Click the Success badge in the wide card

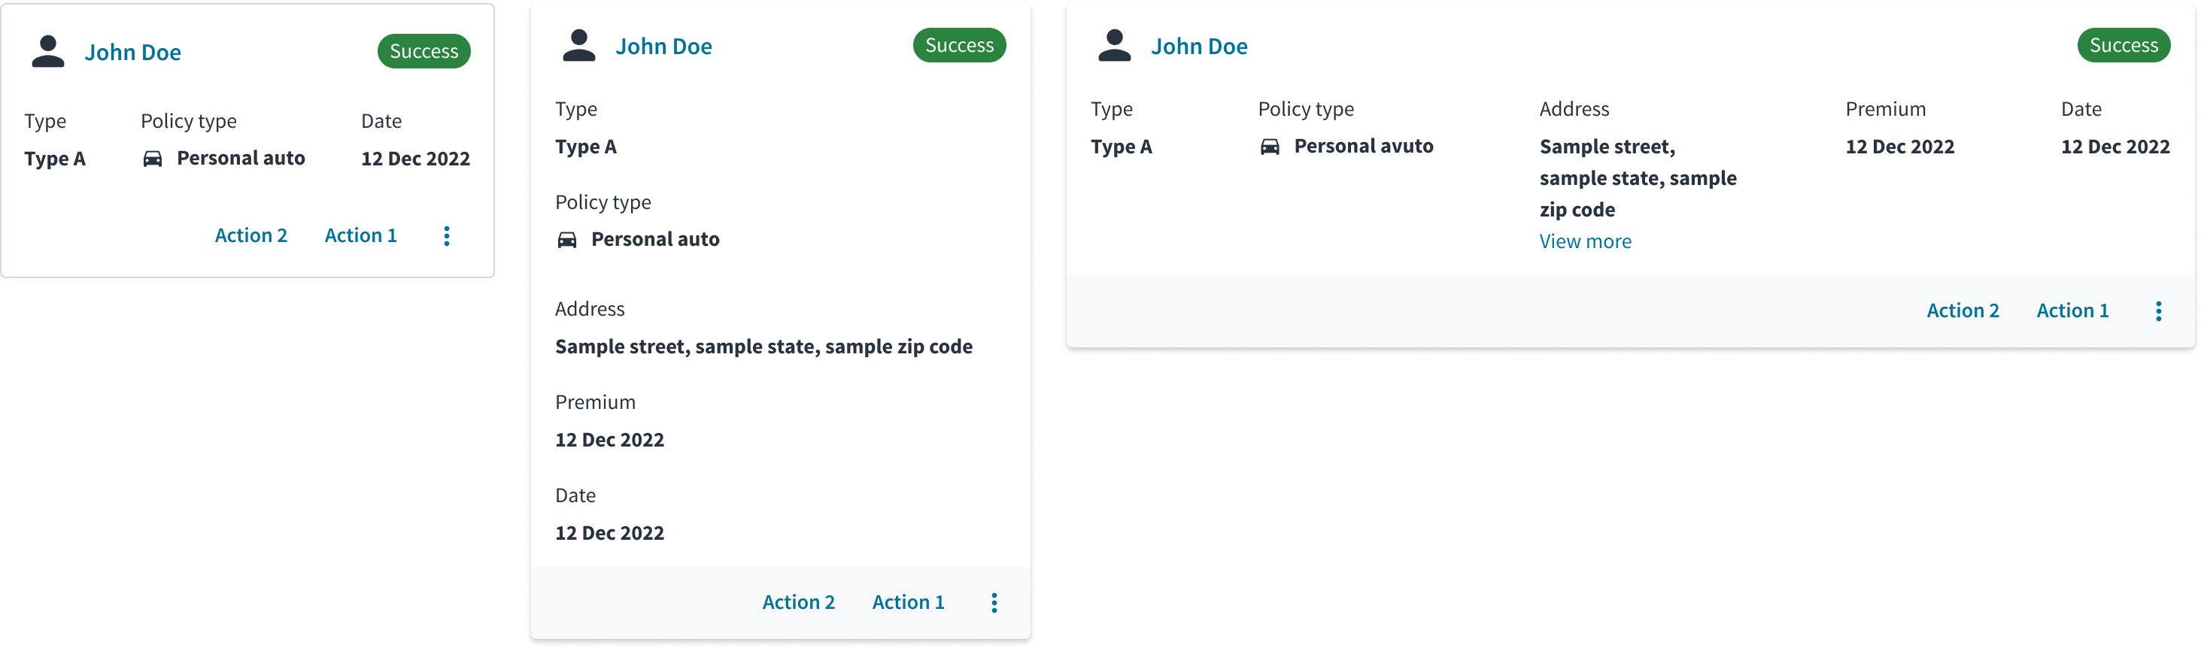pos(2124,45)
